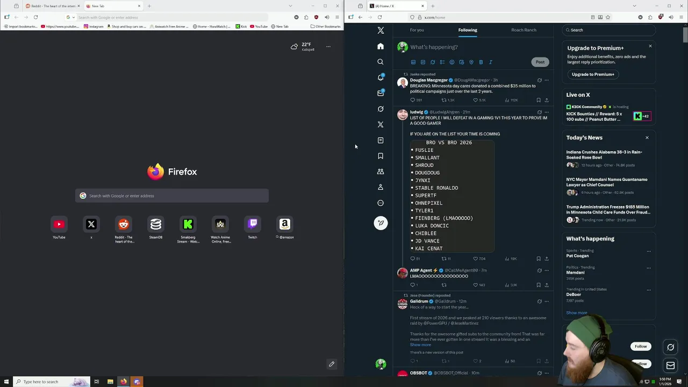Open X shortcut tile on new tab
Screen dimensions: 688x387
click(91, 227)
